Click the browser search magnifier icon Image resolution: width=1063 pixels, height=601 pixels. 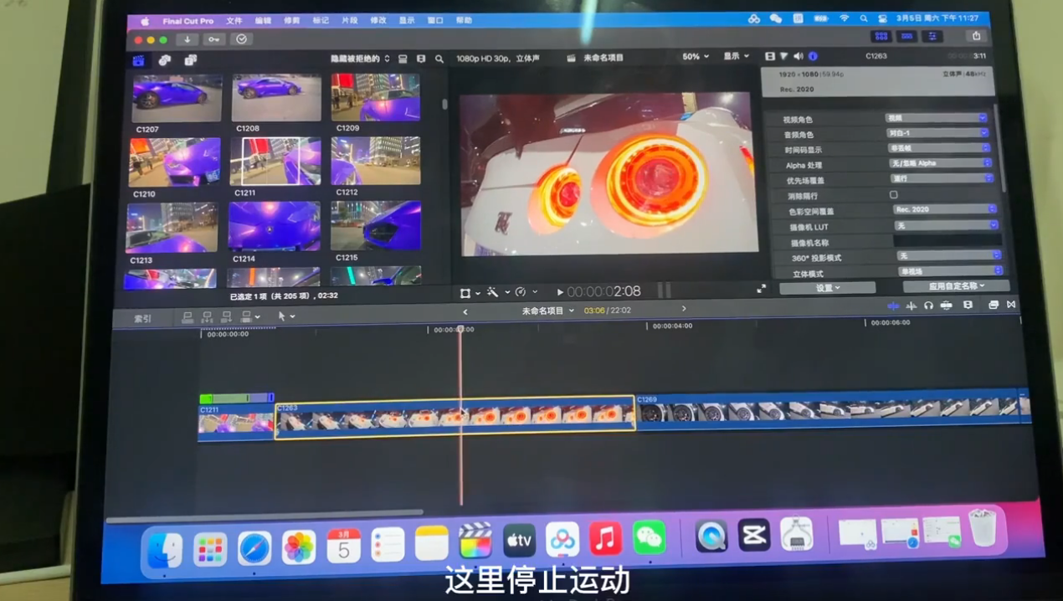point(439,59)
